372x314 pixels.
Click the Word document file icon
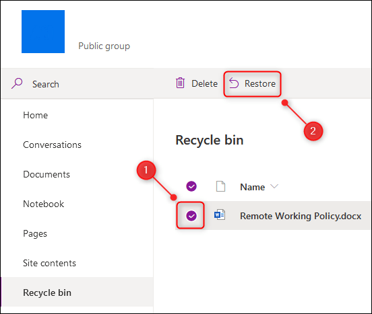click(220, 215)
